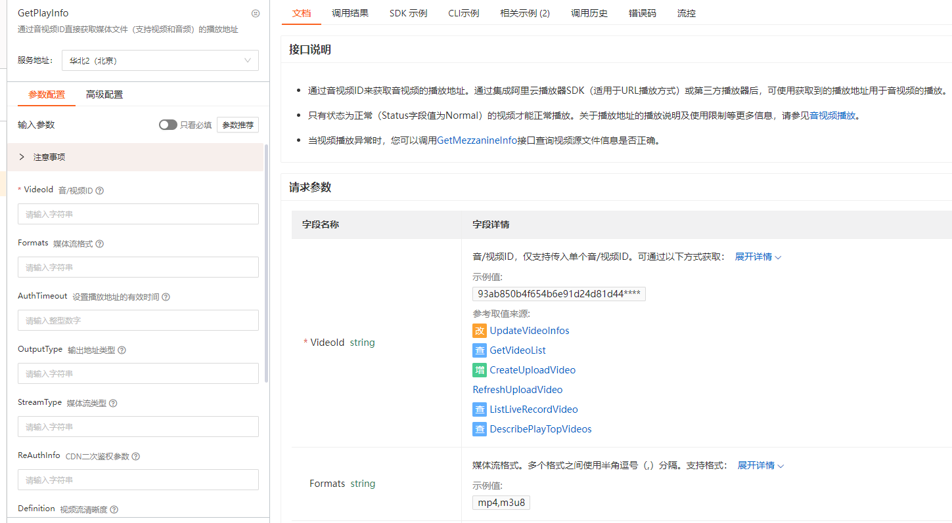Switch to the 文档 tab
Screen dimensions: 952x523
302,13
